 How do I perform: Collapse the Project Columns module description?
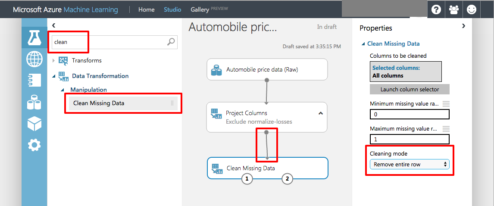coord(320,113)
